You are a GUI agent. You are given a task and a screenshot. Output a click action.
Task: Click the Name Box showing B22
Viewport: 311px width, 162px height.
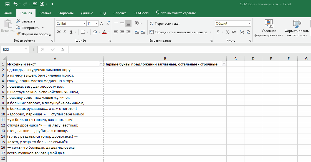pos(12,49)
